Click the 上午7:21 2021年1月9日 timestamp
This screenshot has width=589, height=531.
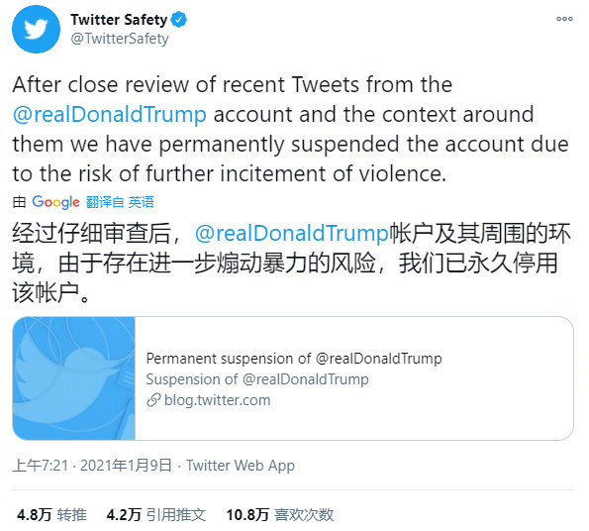[92, 466]
